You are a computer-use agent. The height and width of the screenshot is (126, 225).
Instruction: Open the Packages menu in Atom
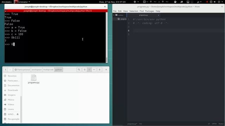149,11
